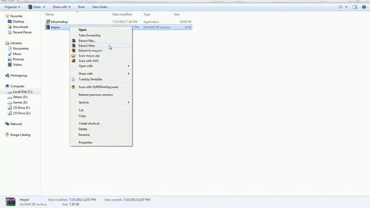This screenshot has height=208, width=370.
Task: Click the WinRAR icon in details pane
Action: pyautogui.click(x=10, y=202)
